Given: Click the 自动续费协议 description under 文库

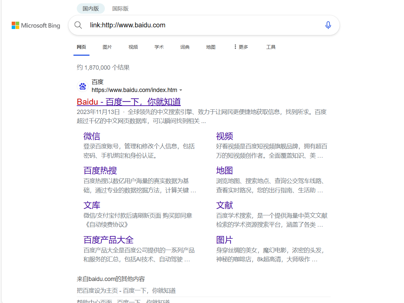Looking at the screenshot, I should tap(138, 220).
